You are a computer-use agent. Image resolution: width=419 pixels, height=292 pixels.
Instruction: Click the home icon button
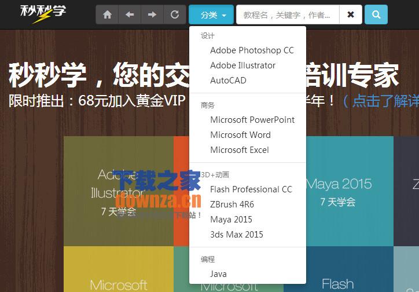point(107,14)
